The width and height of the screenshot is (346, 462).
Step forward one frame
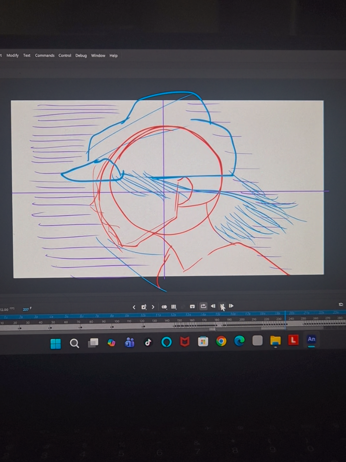click(x=231, y=306)
